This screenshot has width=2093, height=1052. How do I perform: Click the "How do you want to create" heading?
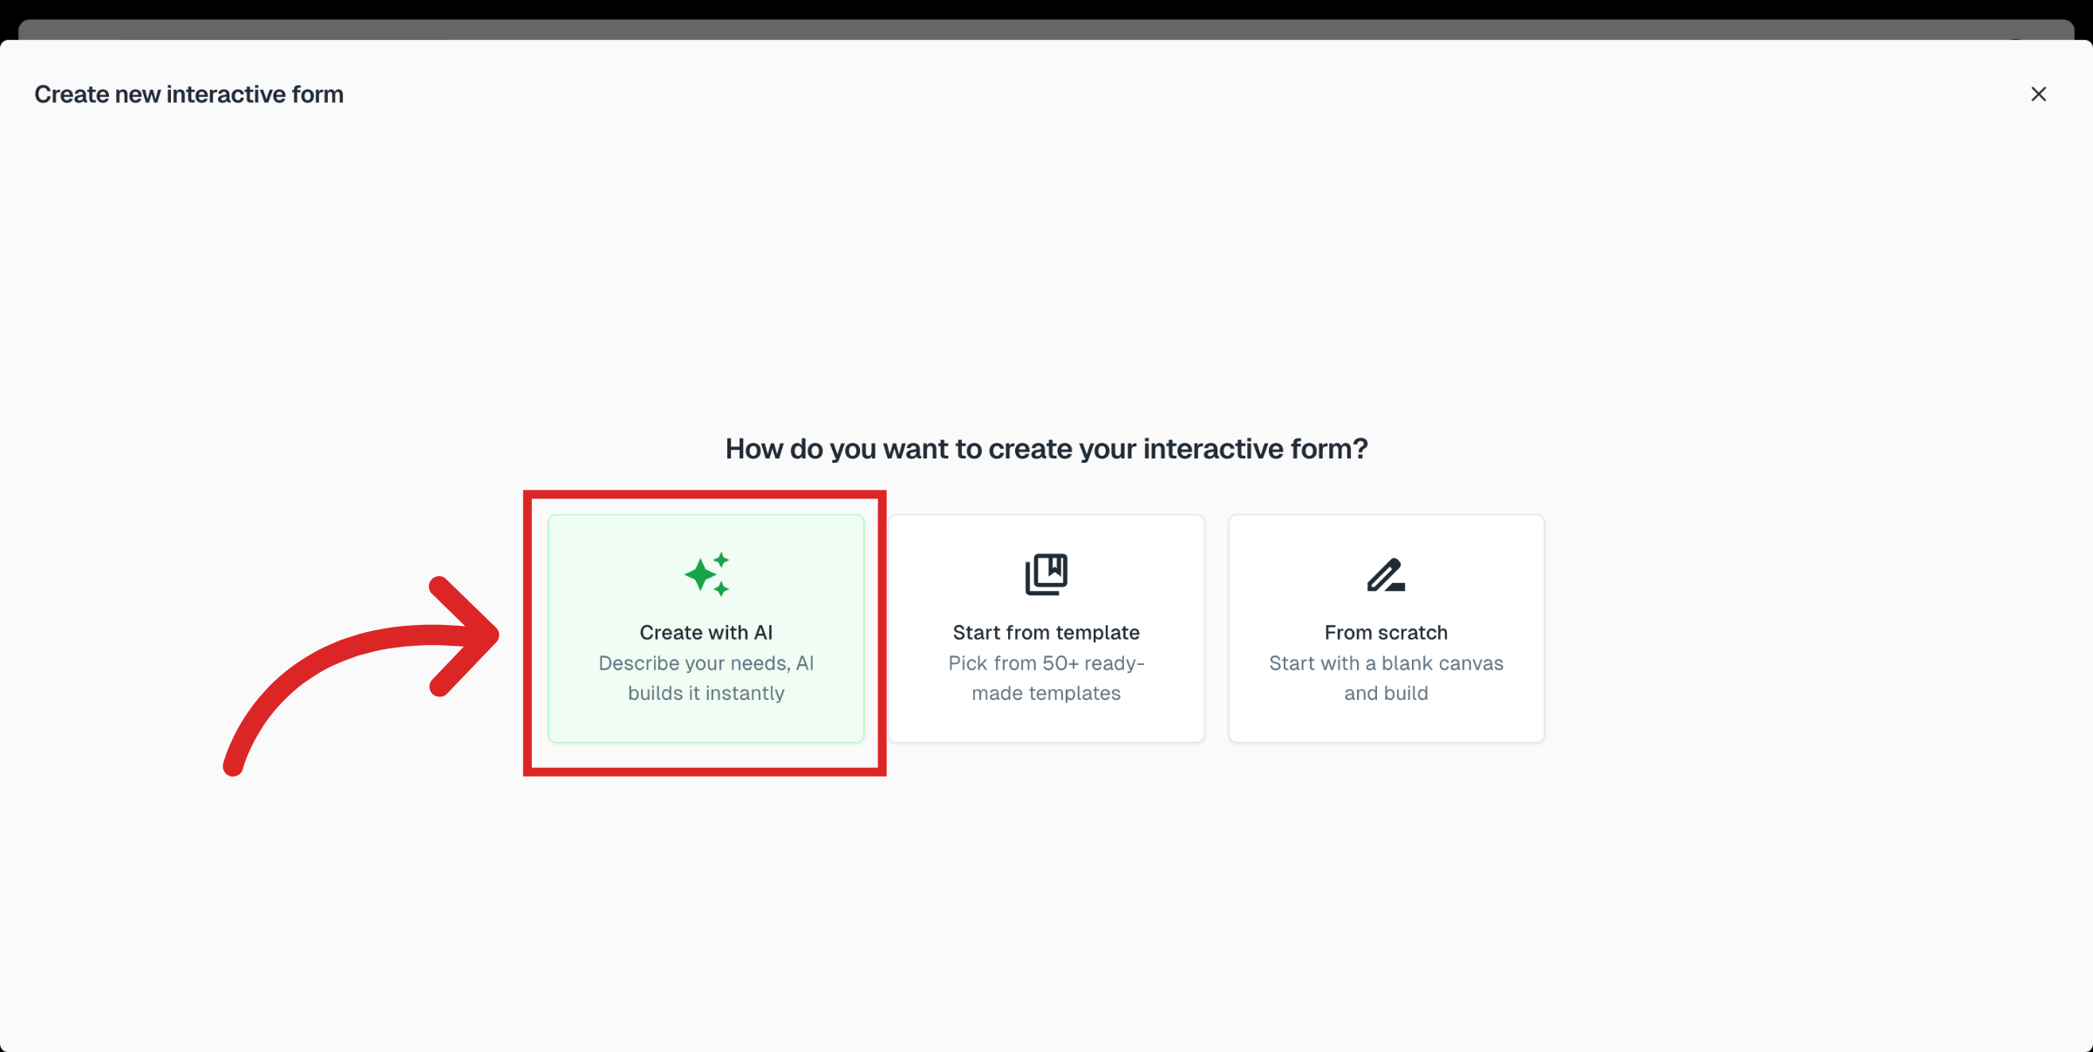pyautogui.click(x=1046, y=448)
